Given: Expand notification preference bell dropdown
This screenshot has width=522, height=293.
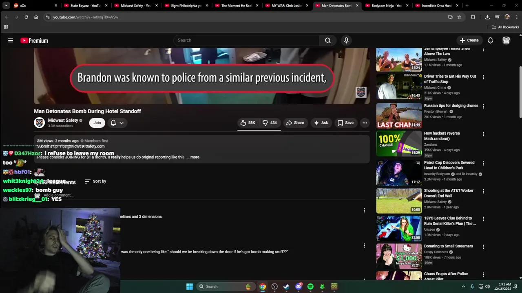Looking at the screenshot, I should tap(117, 122).
